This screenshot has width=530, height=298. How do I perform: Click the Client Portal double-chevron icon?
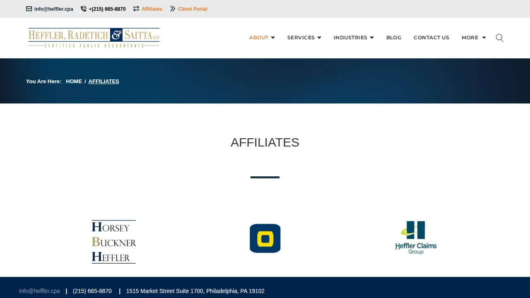pyautogui.click(x=173, y=9)
